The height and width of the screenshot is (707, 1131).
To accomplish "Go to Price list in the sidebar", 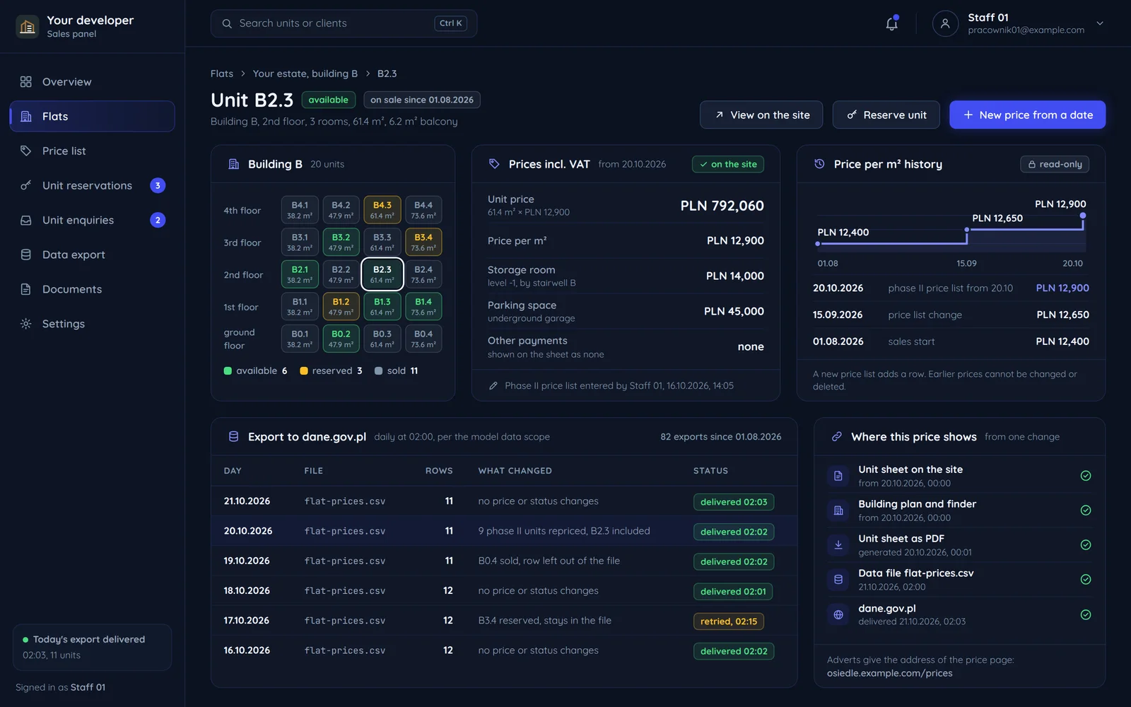I will tap(92, 151).
